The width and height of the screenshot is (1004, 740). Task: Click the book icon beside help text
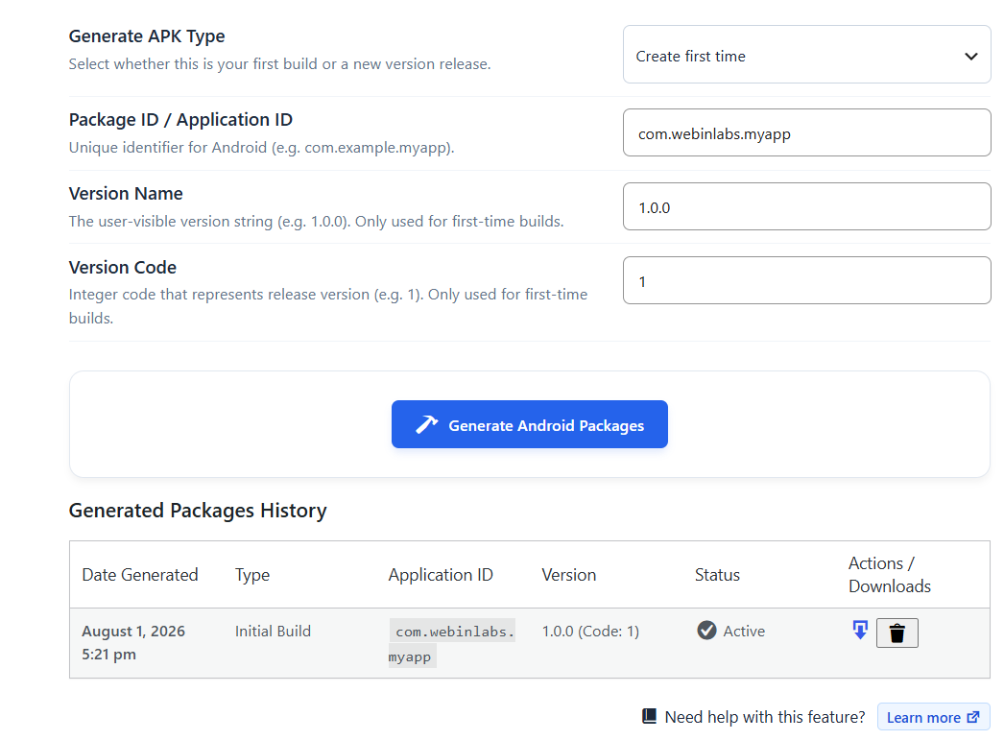tap(649, 716)
